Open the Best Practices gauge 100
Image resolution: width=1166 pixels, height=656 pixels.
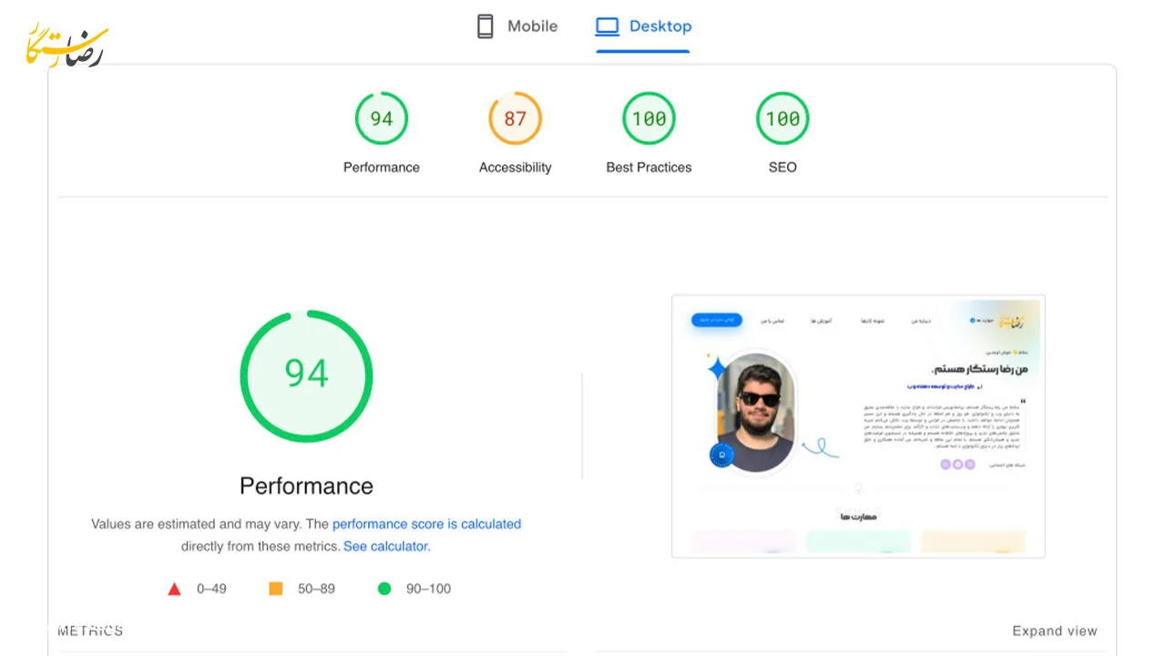click(649, 118)
